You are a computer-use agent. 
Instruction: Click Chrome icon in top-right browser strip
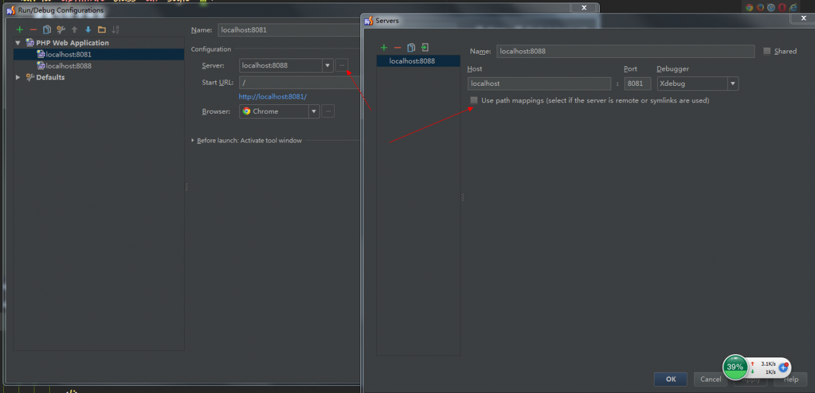749,8
